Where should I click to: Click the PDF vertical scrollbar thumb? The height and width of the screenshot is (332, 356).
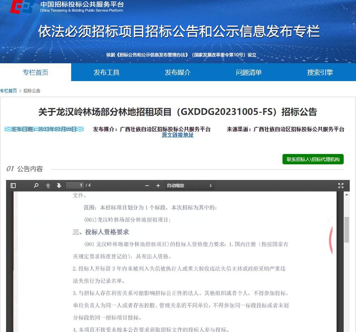pos(347,230)
